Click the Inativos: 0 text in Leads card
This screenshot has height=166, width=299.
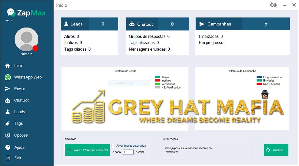[x=73, y=43]
